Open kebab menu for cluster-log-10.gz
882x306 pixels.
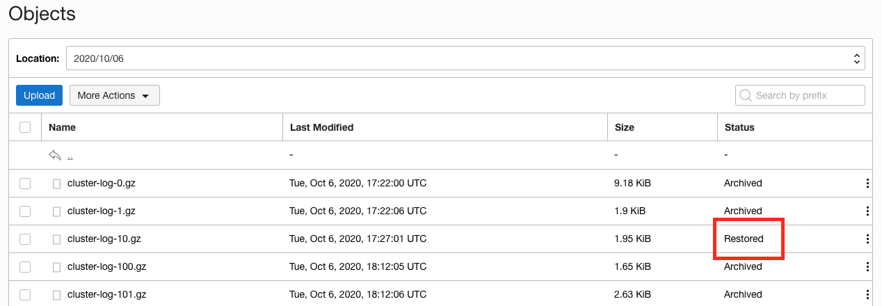point(867,239)
